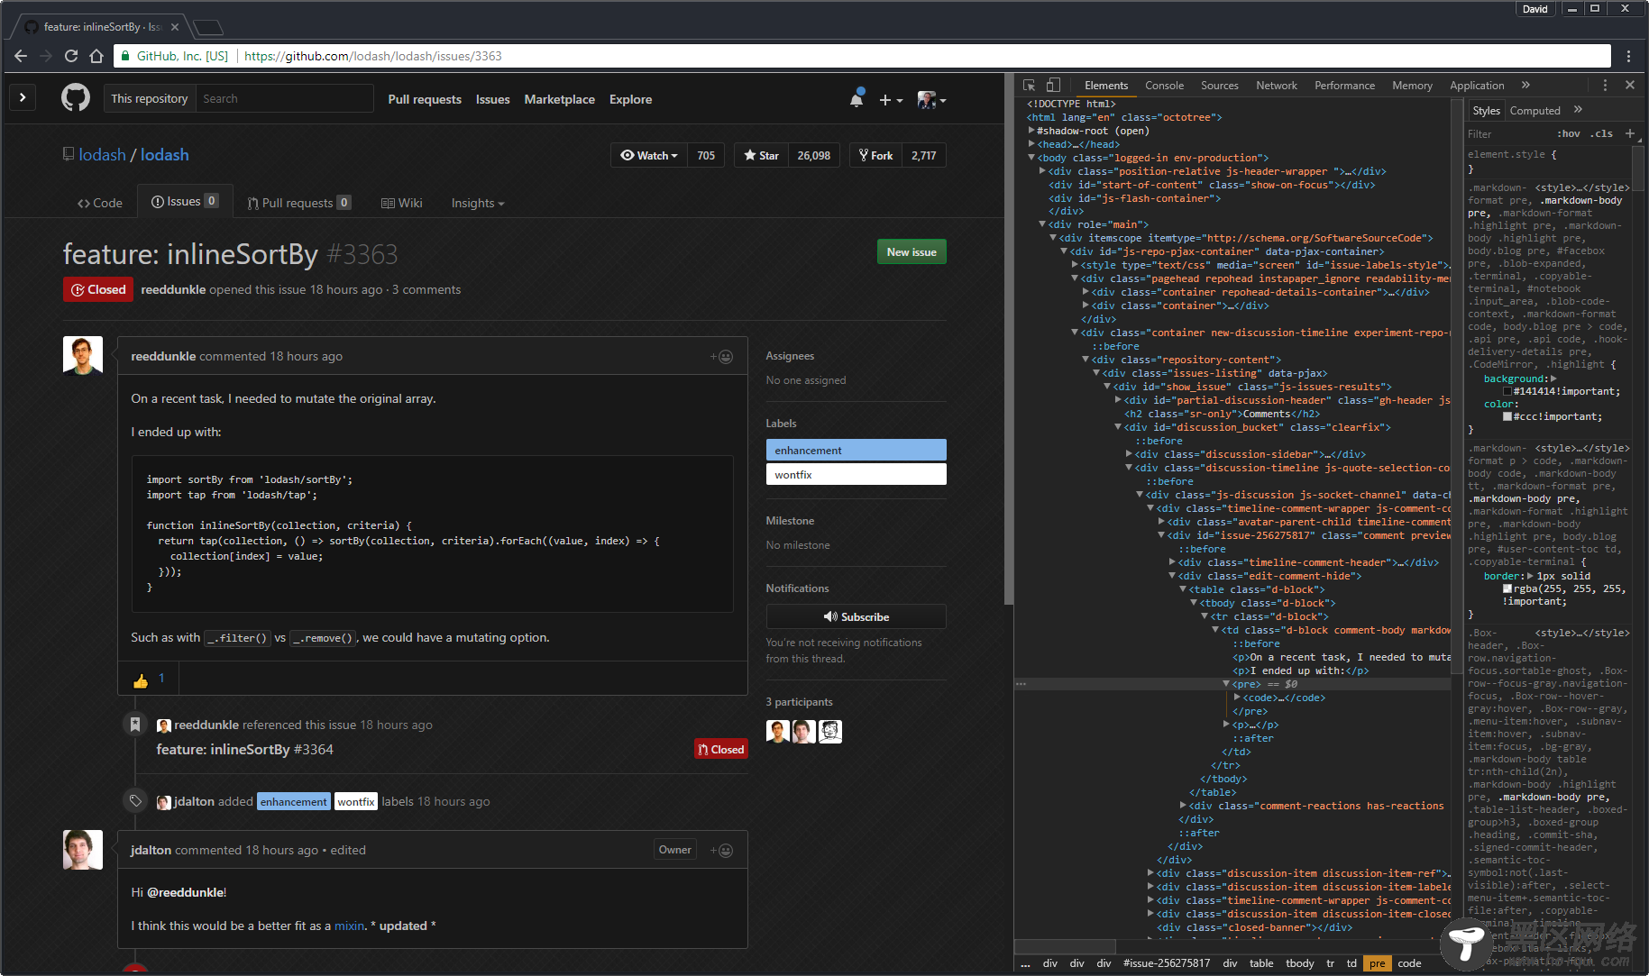
Task: Fork the lodash repository
Action: pos(875,156)
